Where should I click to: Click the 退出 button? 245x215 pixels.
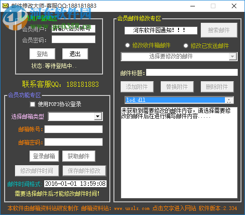click(75, 54)
